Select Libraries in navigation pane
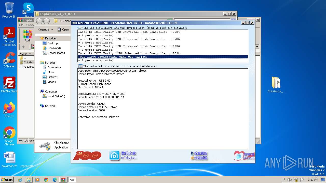This screenshot has height=183, width=326. pos(48,63)
